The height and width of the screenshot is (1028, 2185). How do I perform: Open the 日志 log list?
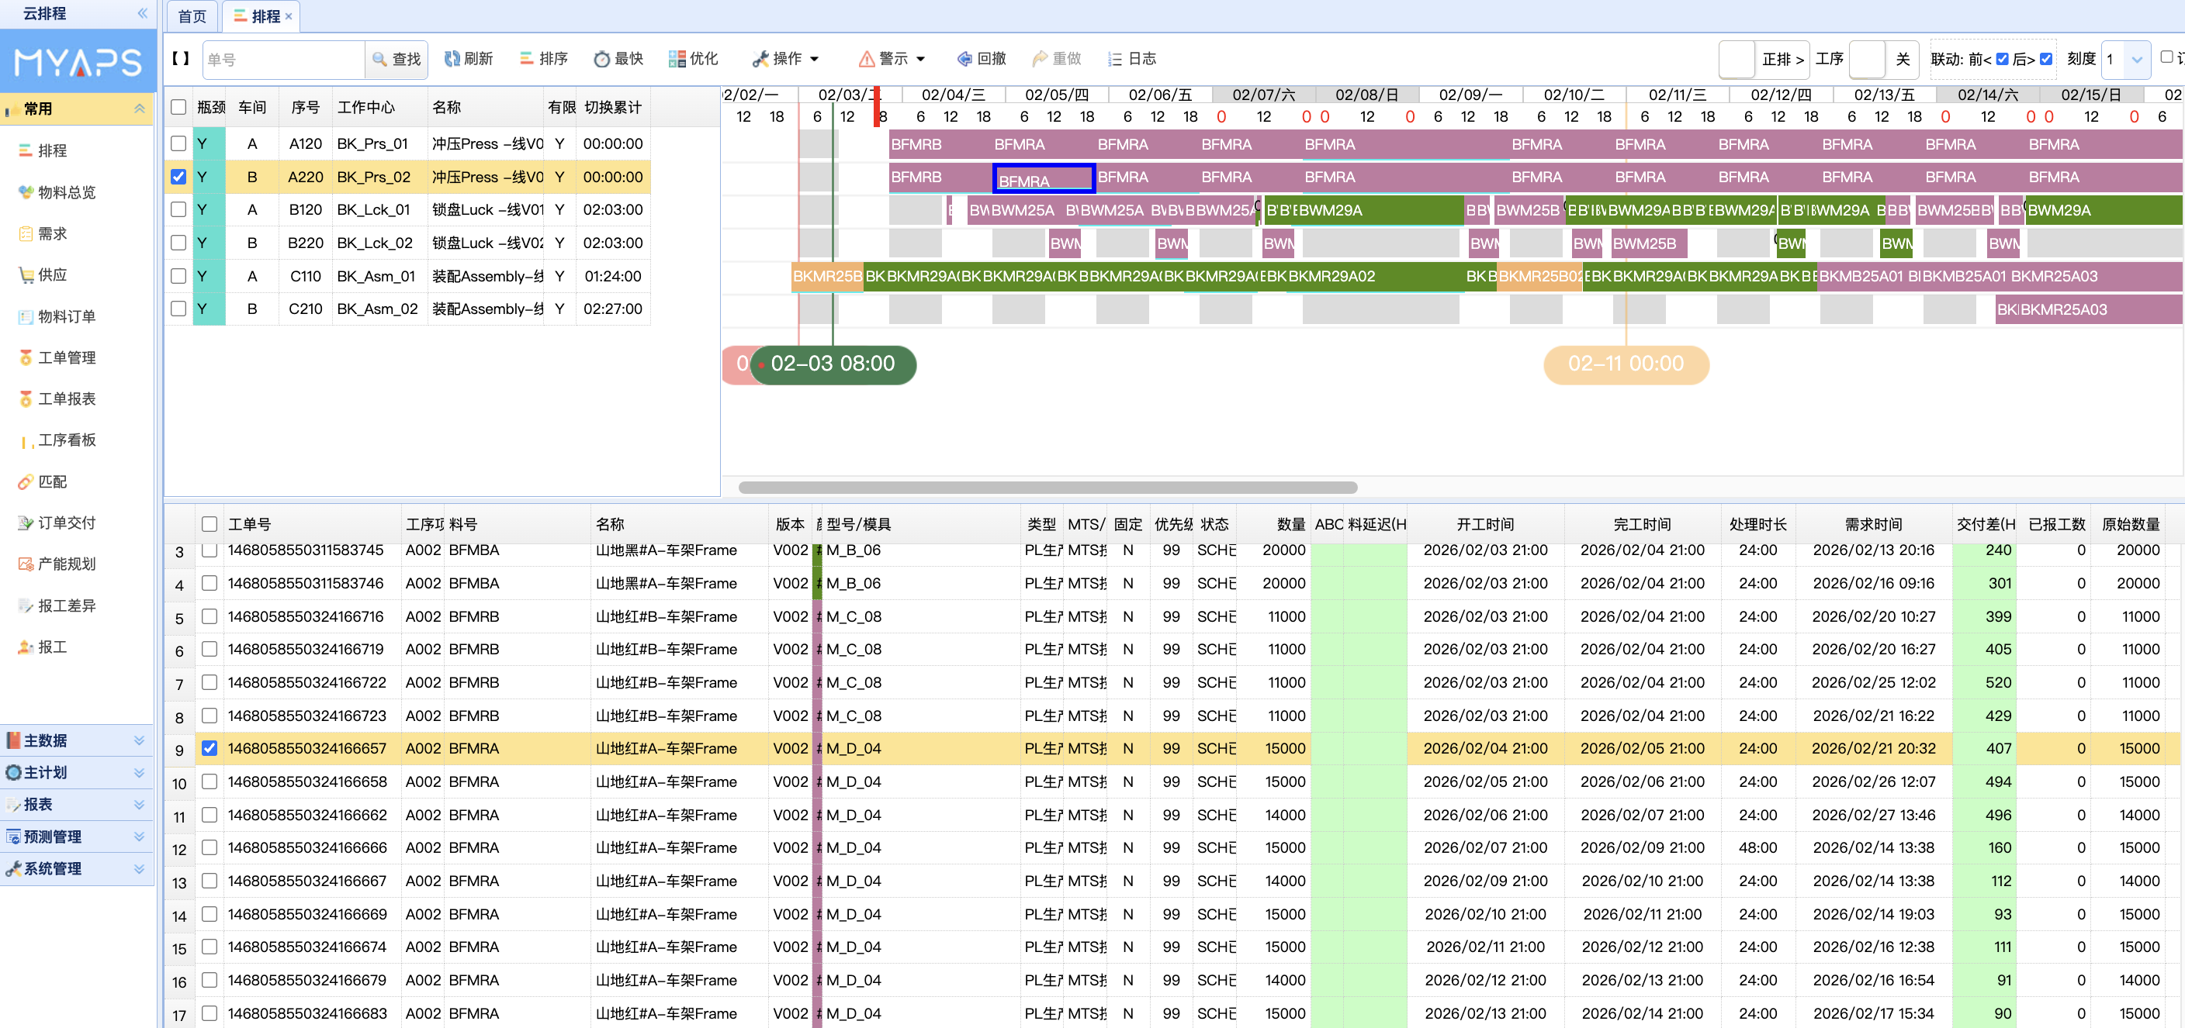1131,58
